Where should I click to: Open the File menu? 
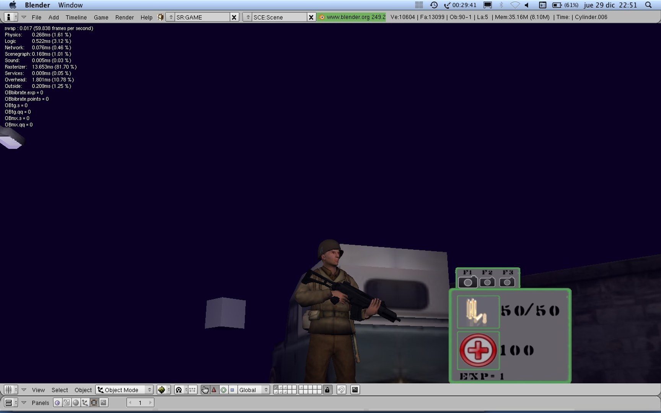pos(36,17)
